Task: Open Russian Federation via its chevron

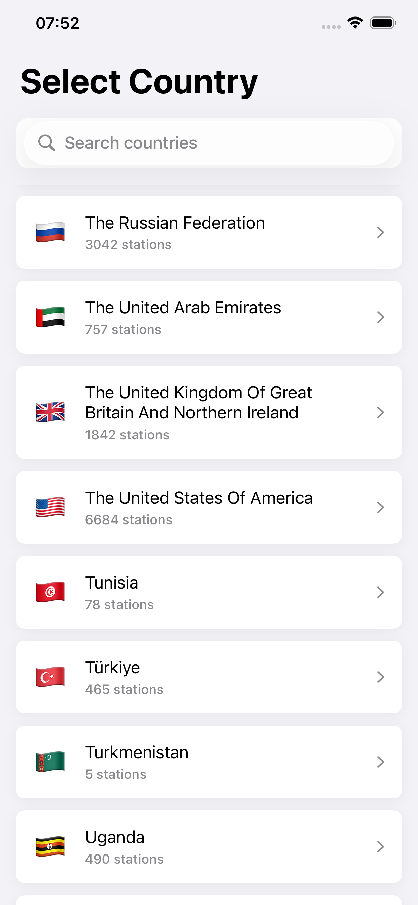Action: point(380,232)
